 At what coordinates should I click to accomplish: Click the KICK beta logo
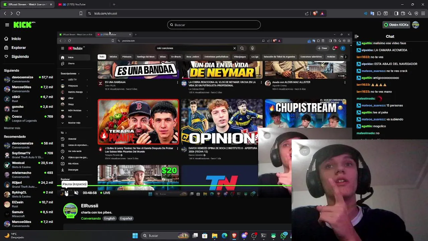click(x=24, y=24)
